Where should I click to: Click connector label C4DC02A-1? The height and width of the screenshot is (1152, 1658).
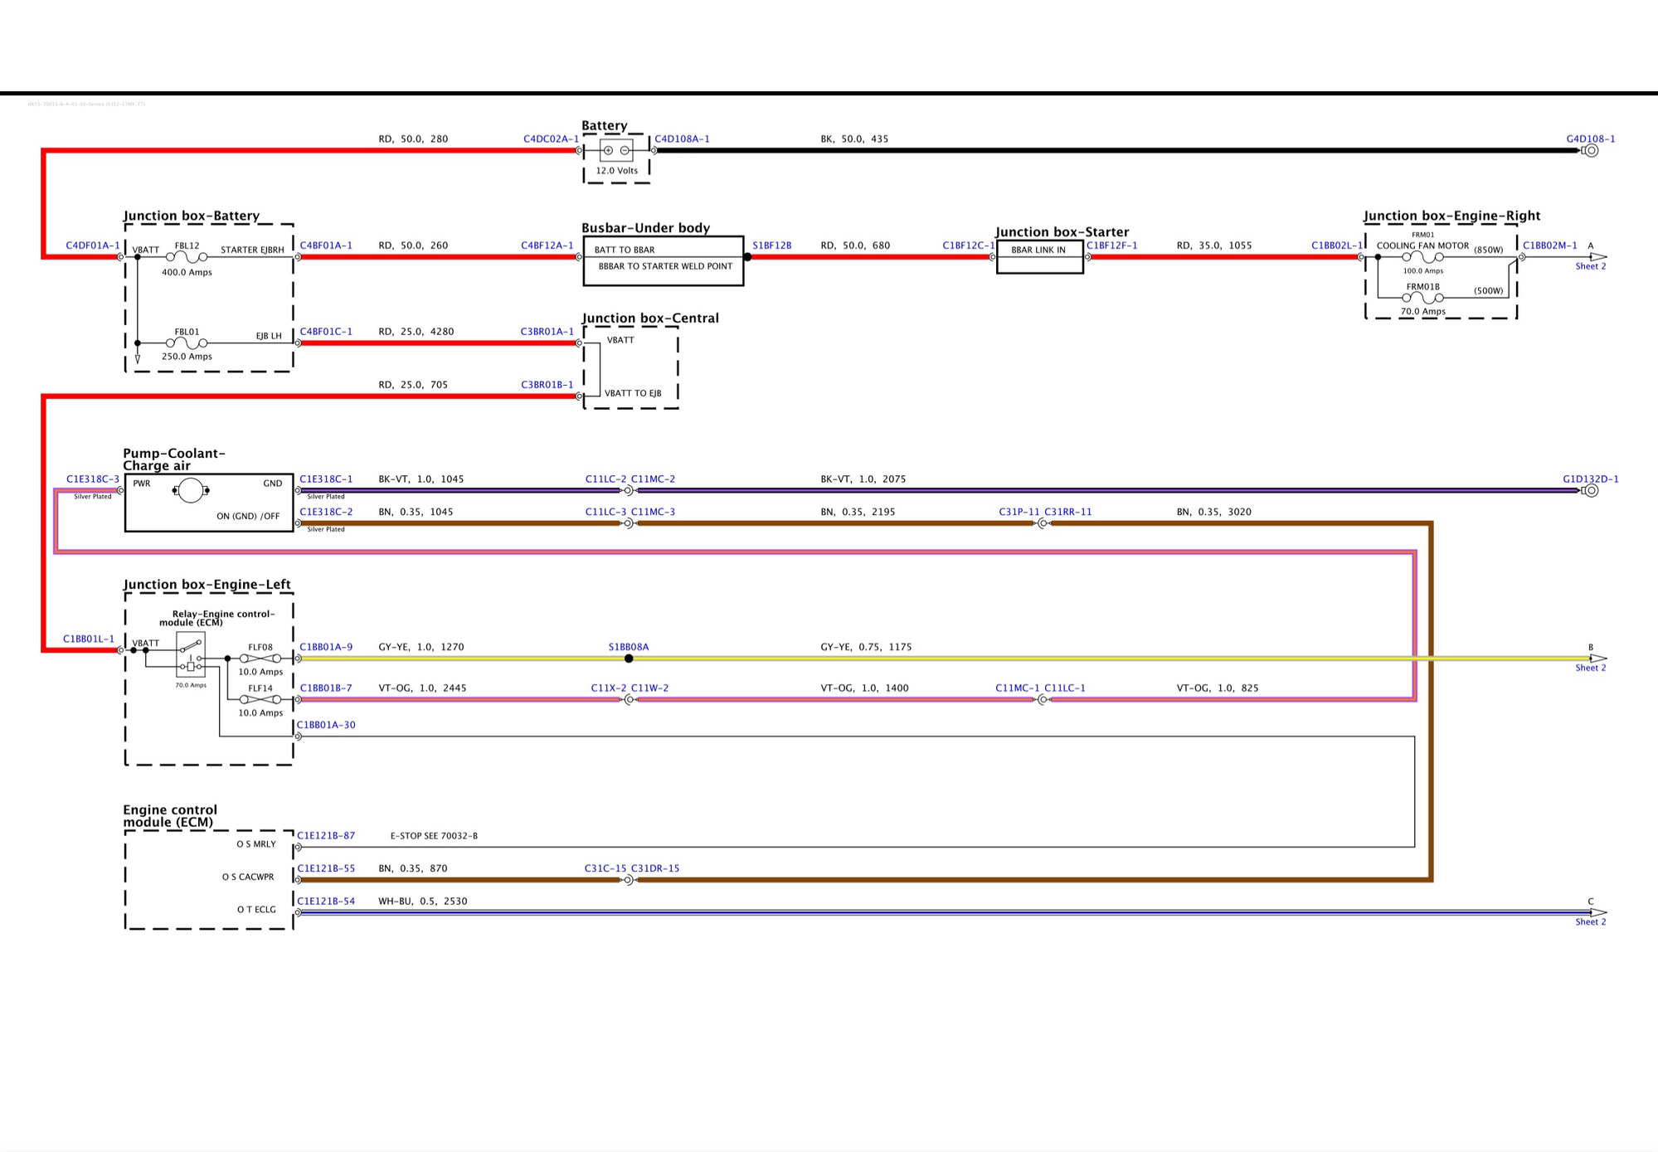click(x=550, y=139)
